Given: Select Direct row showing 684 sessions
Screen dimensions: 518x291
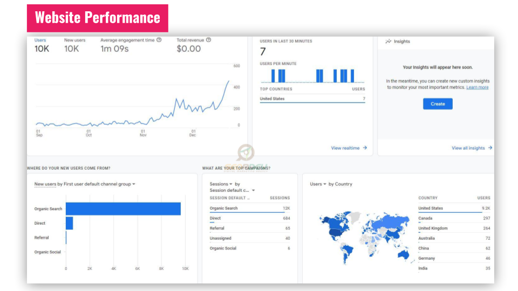Looking at the screenshot, I should 250,218.
